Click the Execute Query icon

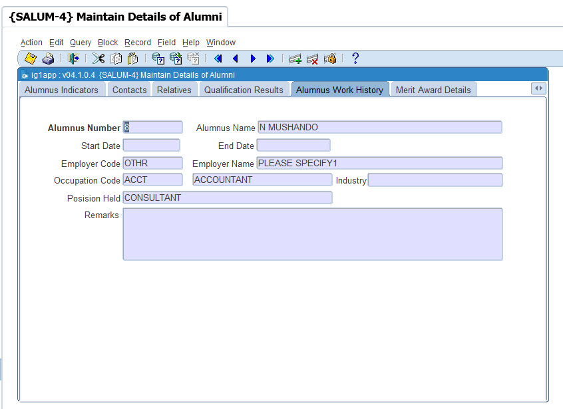tap(175, 59)
